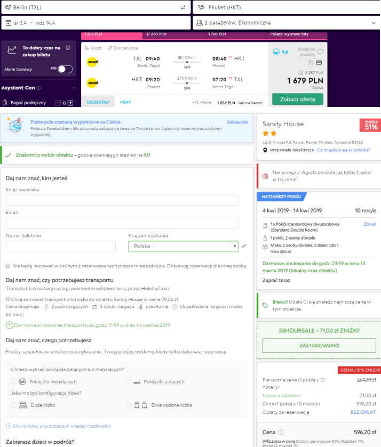381x447 pixels.
Task: Increase hand baggage count
Action: [70, 103]
